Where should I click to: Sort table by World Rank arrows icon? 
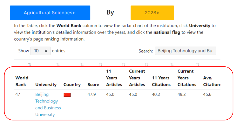pos(30,64)
